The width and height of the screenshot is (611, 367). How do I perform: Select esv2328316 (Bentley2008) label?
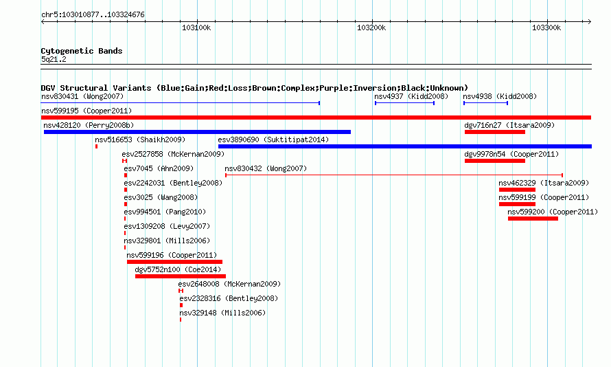coord(229,298)
